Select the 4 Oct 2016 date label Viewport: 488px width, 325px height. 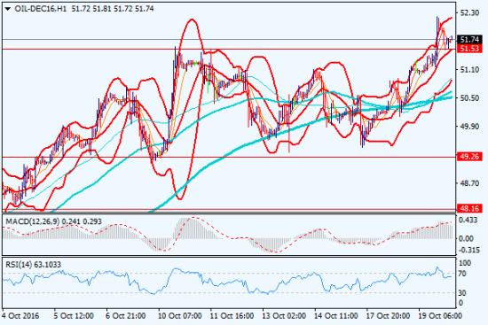(x=21, y=316)
